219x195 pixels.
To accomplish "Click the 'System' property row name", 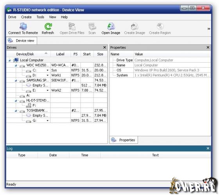I will pyautogui.click(x=122, y=75).
